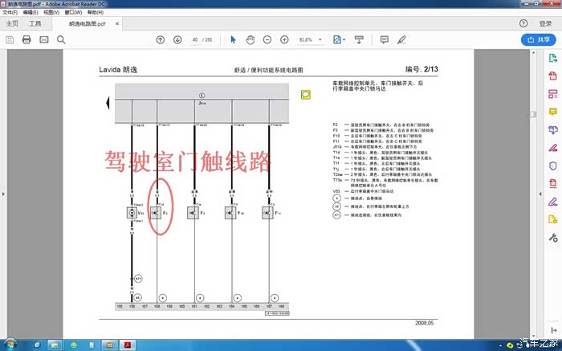Zoom in with the plus icon
The width and height of the screenshot is (562, 351).
[x=284, y=40]
